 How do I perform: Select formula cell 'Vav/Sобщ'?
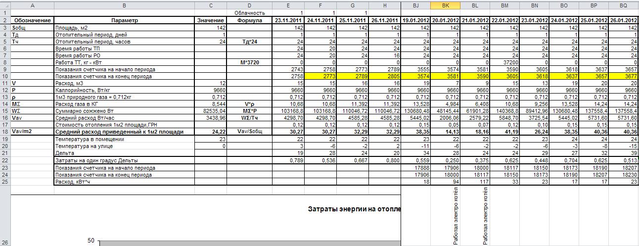250,132
